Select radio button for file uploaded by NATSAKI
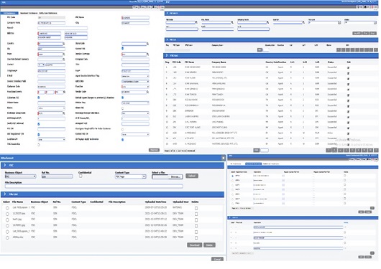381x269 pixels. point(7,208)
